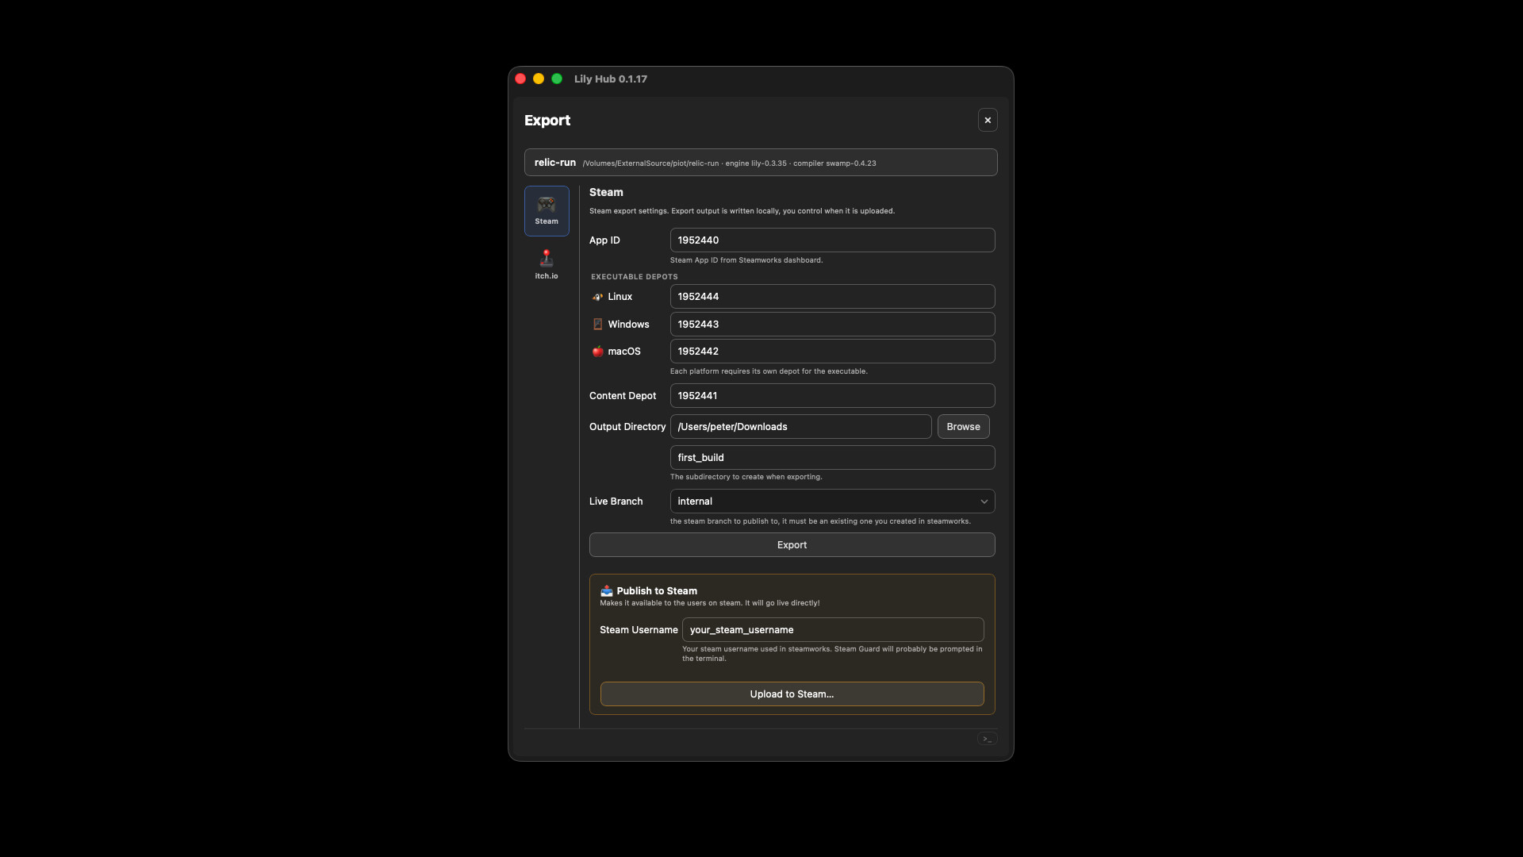This screenshot has width=1523, height=857.
Task: Click the 'Live Branch' label
Action: 616,502
